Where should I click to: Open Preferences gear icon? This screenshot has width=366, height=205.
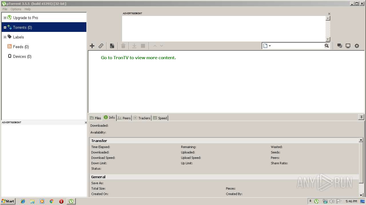pos(357,46)
